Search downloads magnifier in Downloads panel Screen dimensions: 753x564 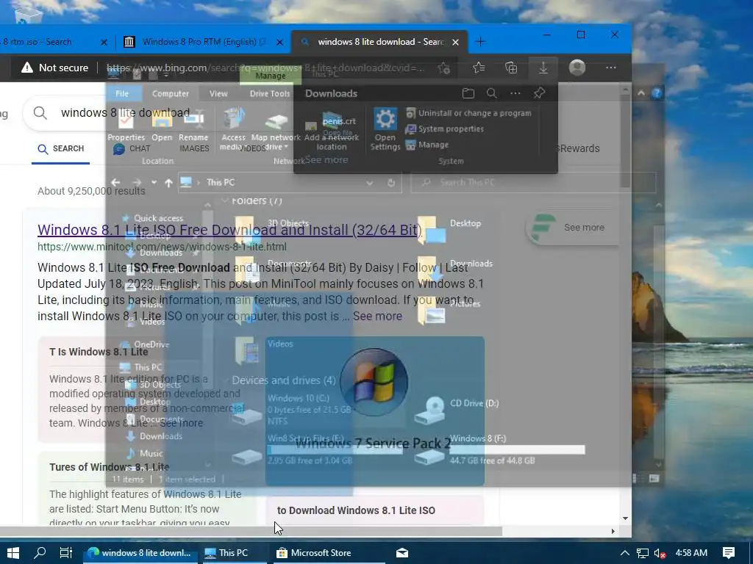pos(491,93)
